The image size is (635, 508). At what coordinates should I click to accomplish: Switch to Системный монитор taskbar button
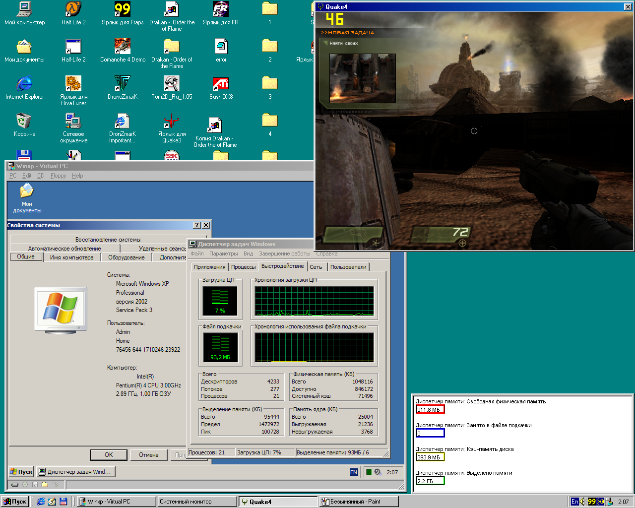[x=196, y=502]
